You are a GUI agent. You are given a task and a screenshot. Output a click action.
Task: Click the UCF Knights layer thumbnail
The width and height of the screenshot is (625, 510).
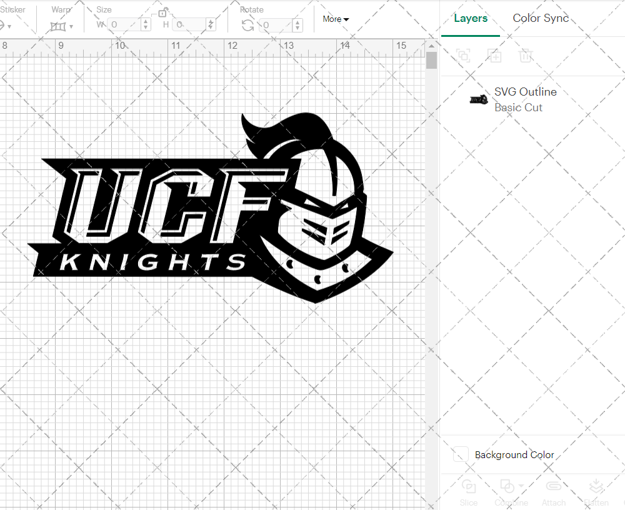pos(478,98)
